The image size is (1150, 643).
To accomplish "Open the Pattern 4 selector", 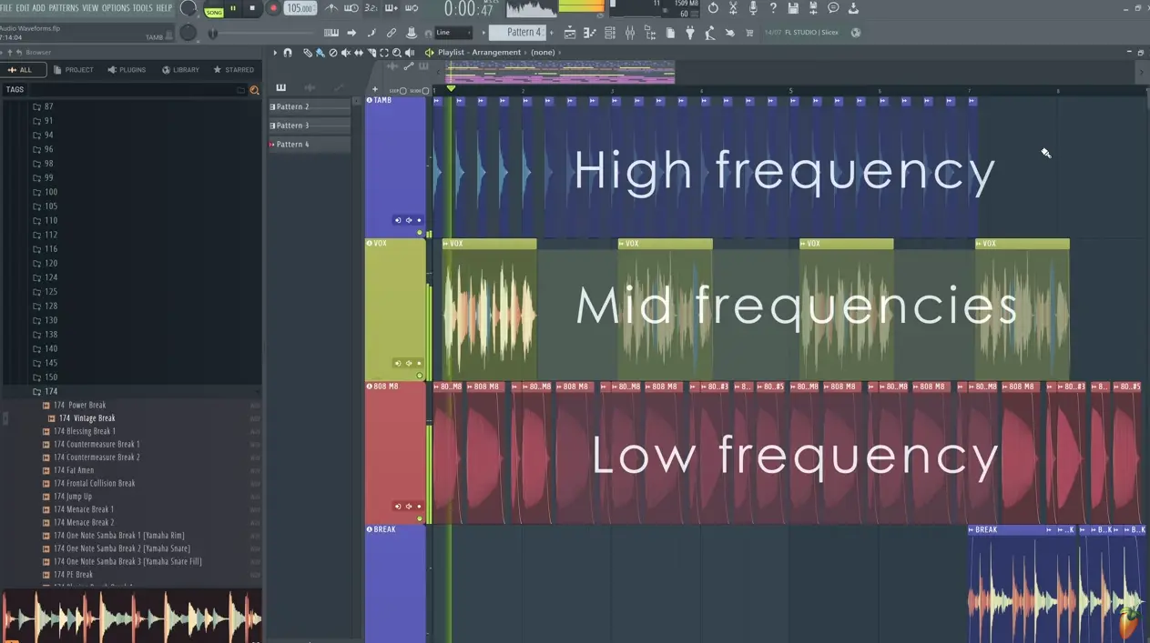I will (x=517, y=33).
